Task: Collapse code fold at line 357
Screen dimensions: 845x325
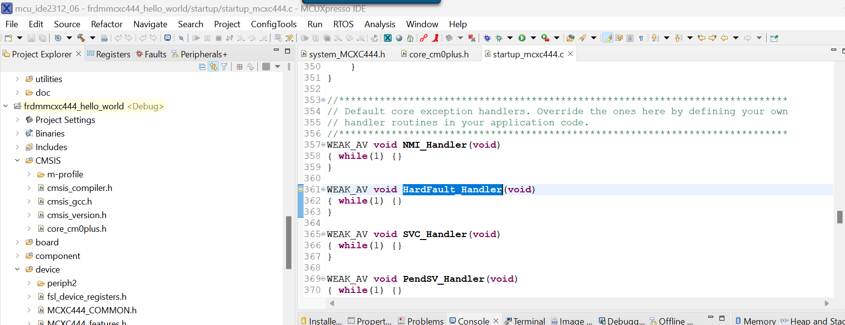Action: [324, 145]
